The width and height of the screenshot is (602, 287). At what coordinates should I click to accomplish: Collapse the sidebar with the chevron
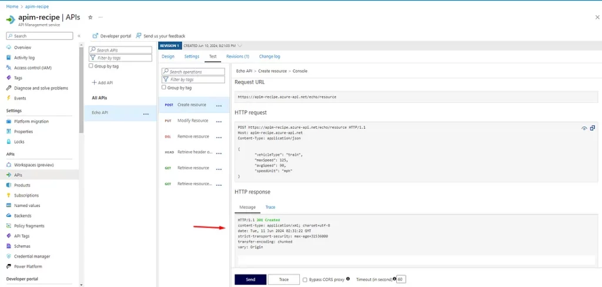point(79,36)
